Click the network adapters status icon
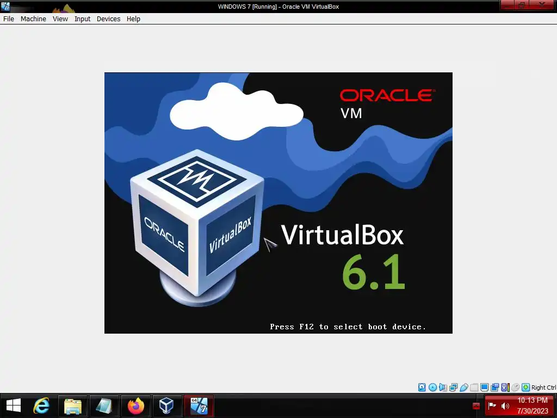The height and width of the screenshot is (418, 557). click(x=453, y=388)
